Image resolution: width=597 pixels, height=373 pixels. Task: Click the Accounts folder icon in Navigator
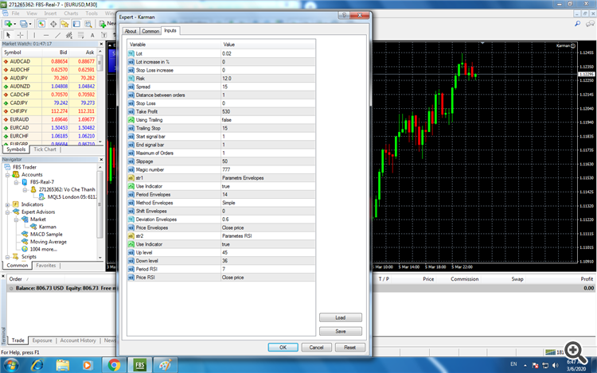(16, 174)
